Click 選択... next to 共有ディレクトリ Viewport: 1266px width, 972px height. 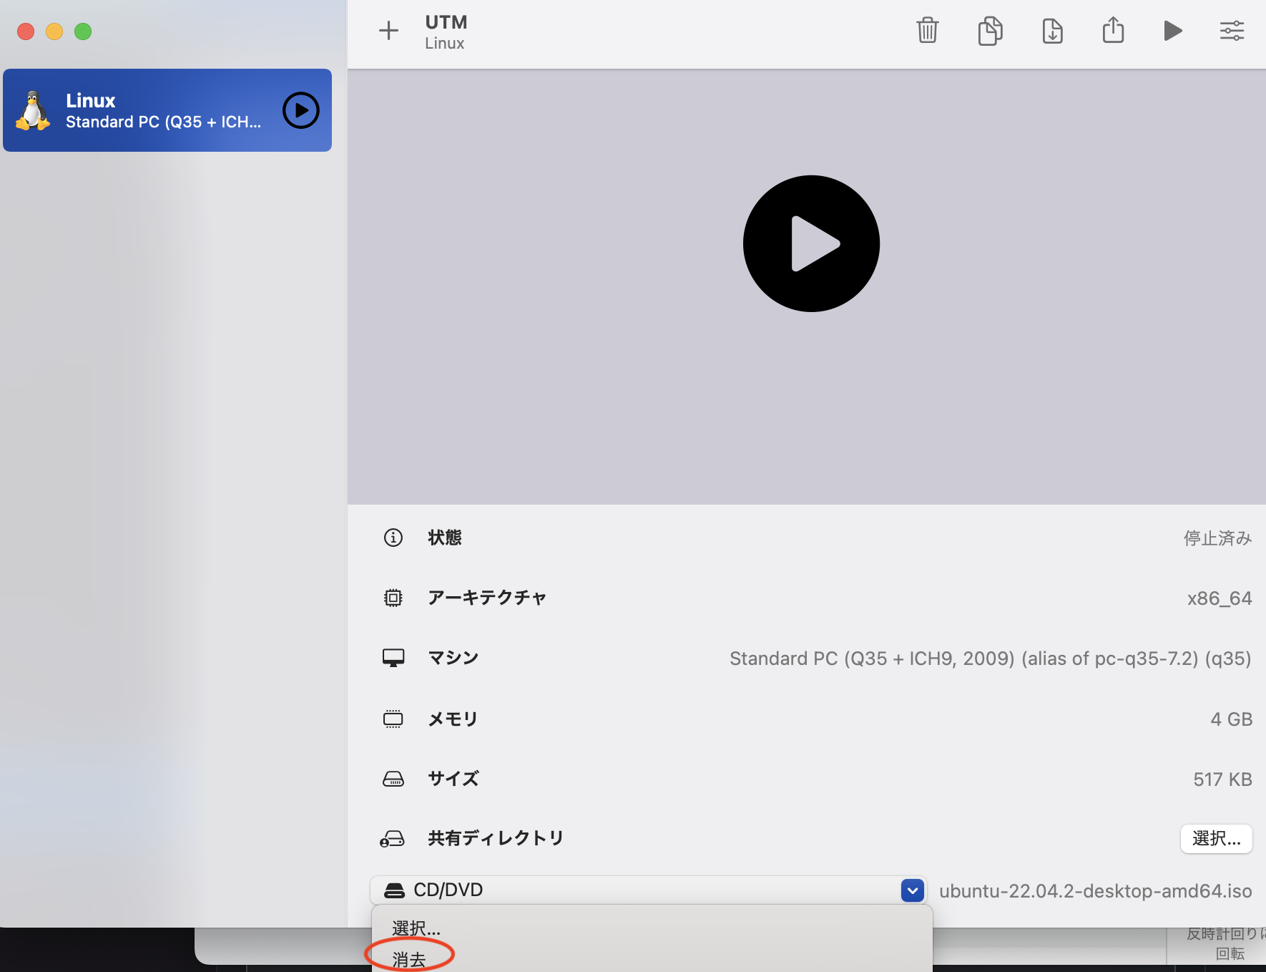coord(1216,839)
